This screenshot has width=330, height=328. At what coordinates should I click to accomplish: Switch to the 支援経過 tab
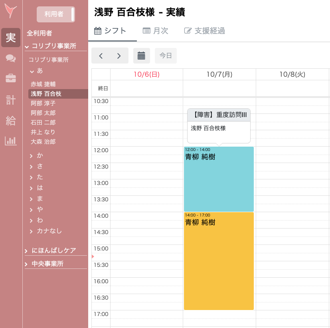204,31
